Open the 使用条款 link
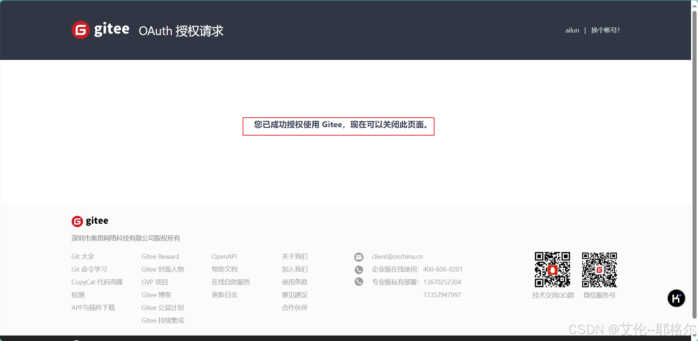Viewport: 698px width, 341px height. coord(295,282)
